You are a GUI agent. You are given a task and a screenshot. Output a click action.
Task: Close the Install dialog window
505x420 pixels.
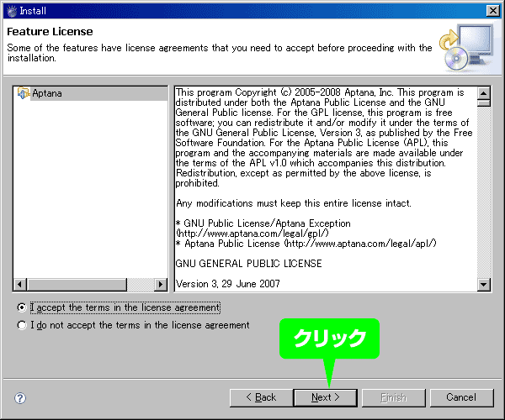click(x=492, y=11)
